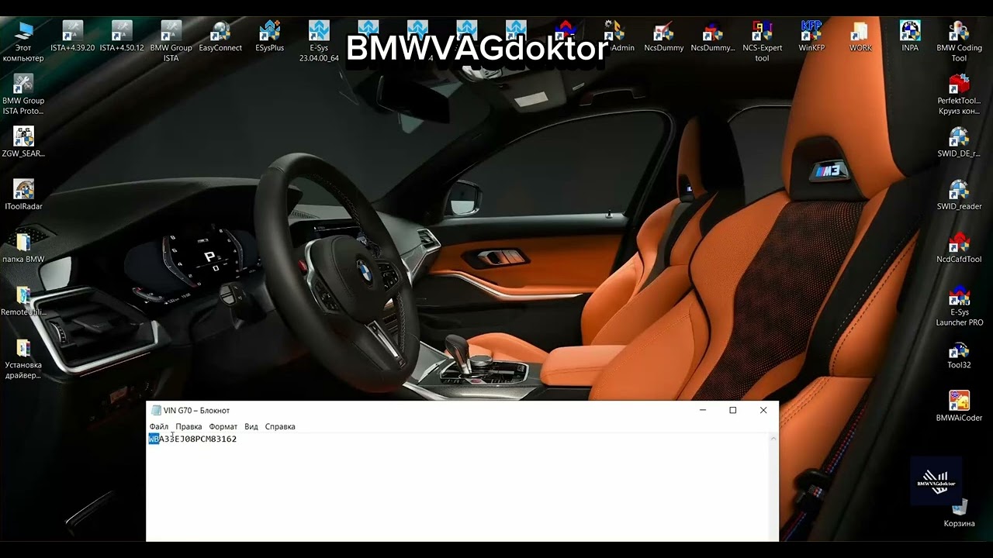Open the Файл menu in Notepad

[x=159, y=426]
